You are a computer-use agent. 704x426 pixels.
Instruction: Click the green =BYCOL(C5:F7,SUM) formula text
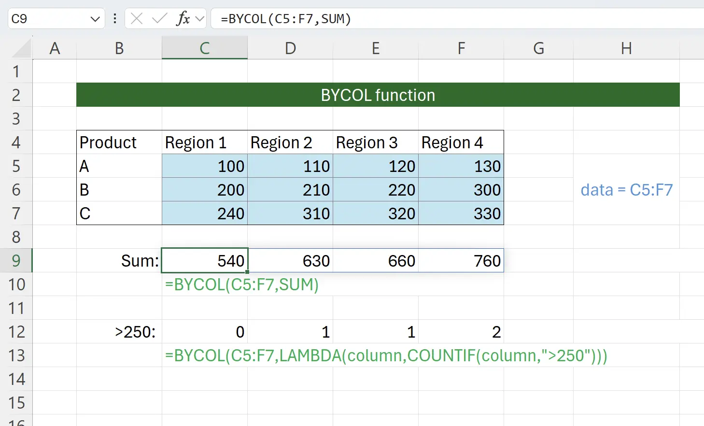pos(241,285)
